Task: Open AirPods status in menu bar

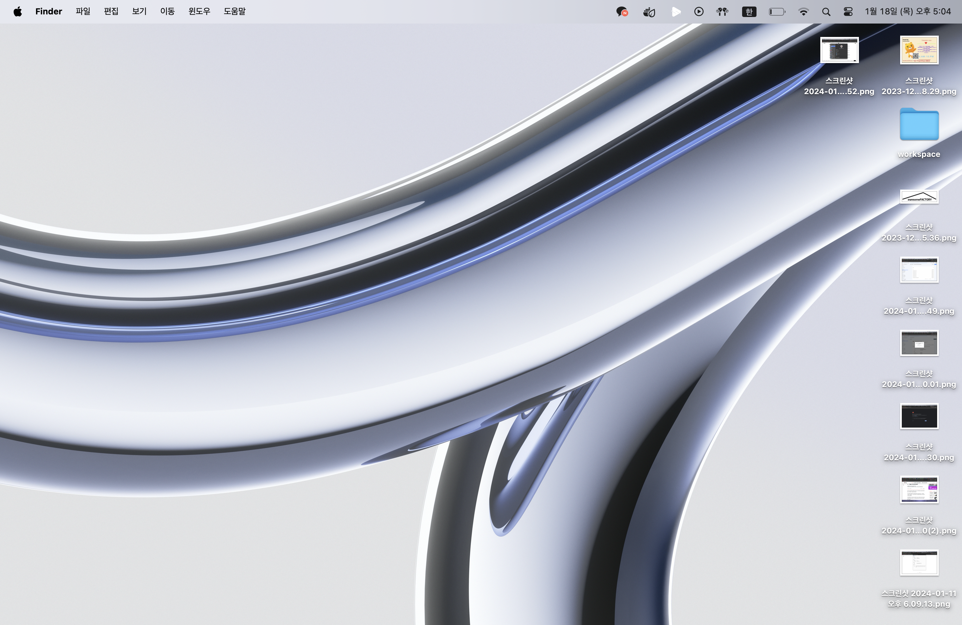Action: pos(722,12)
